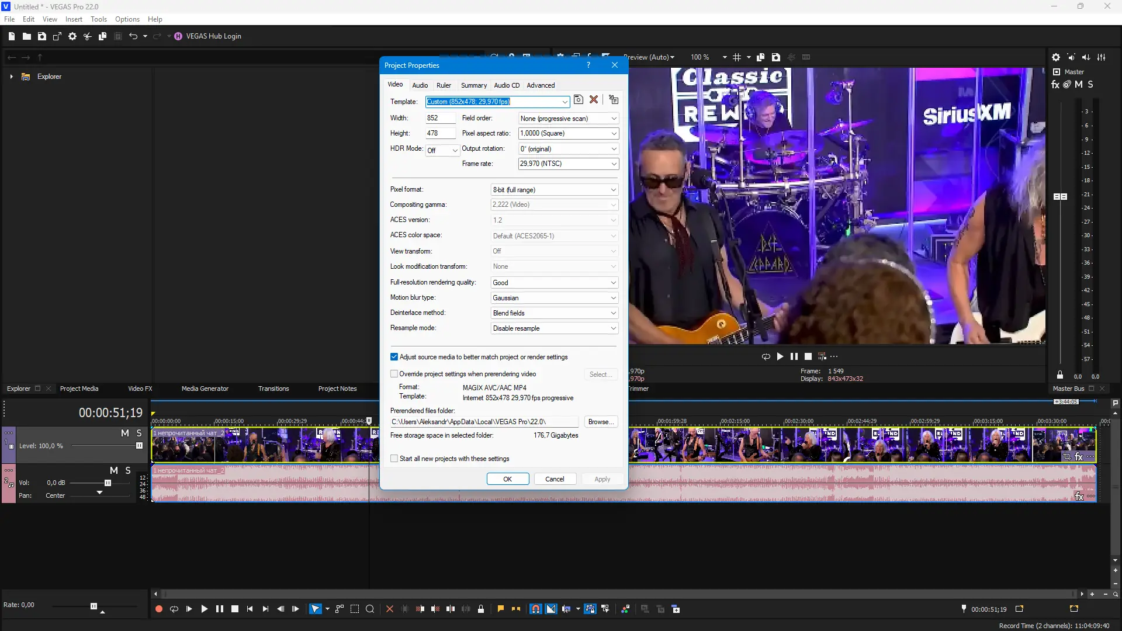Open the Tools menu
1122x631 pixels.
(98, 19)
